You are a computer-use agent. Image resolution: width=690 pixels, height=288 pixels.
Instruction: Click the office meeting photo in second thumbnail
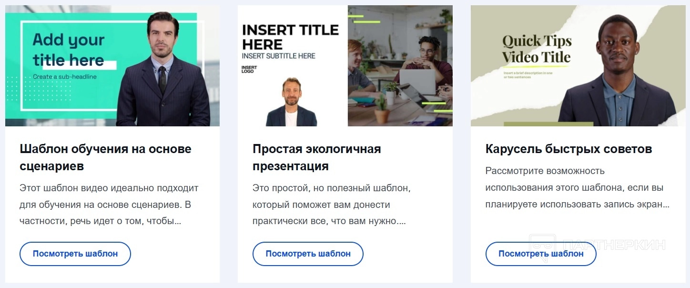click(400, 66)
